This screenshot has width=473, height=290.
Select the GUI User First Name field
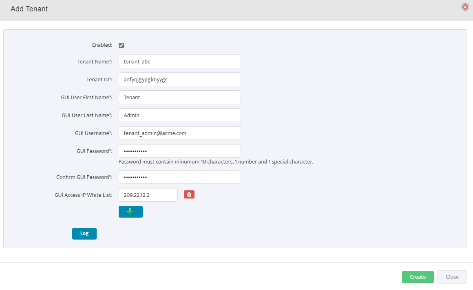pyautogui.click(x=179, y=97)
